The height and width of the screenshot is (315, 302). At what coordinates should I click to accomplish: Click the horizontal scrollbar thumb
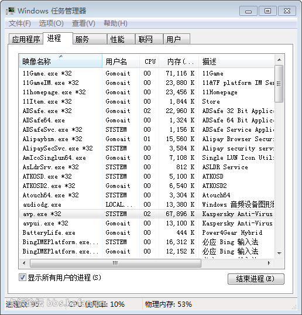[115, 263]
